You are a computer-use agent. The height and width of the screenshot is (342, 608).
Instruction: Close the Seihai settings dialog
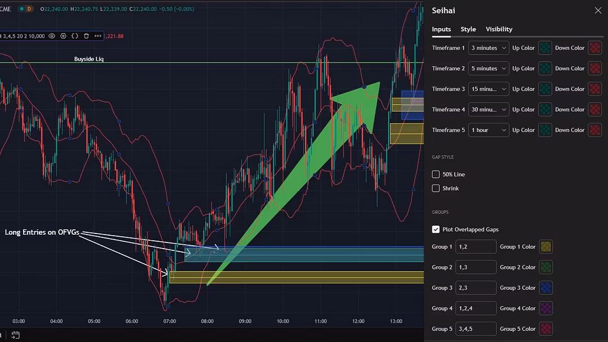tap(598, 11)
